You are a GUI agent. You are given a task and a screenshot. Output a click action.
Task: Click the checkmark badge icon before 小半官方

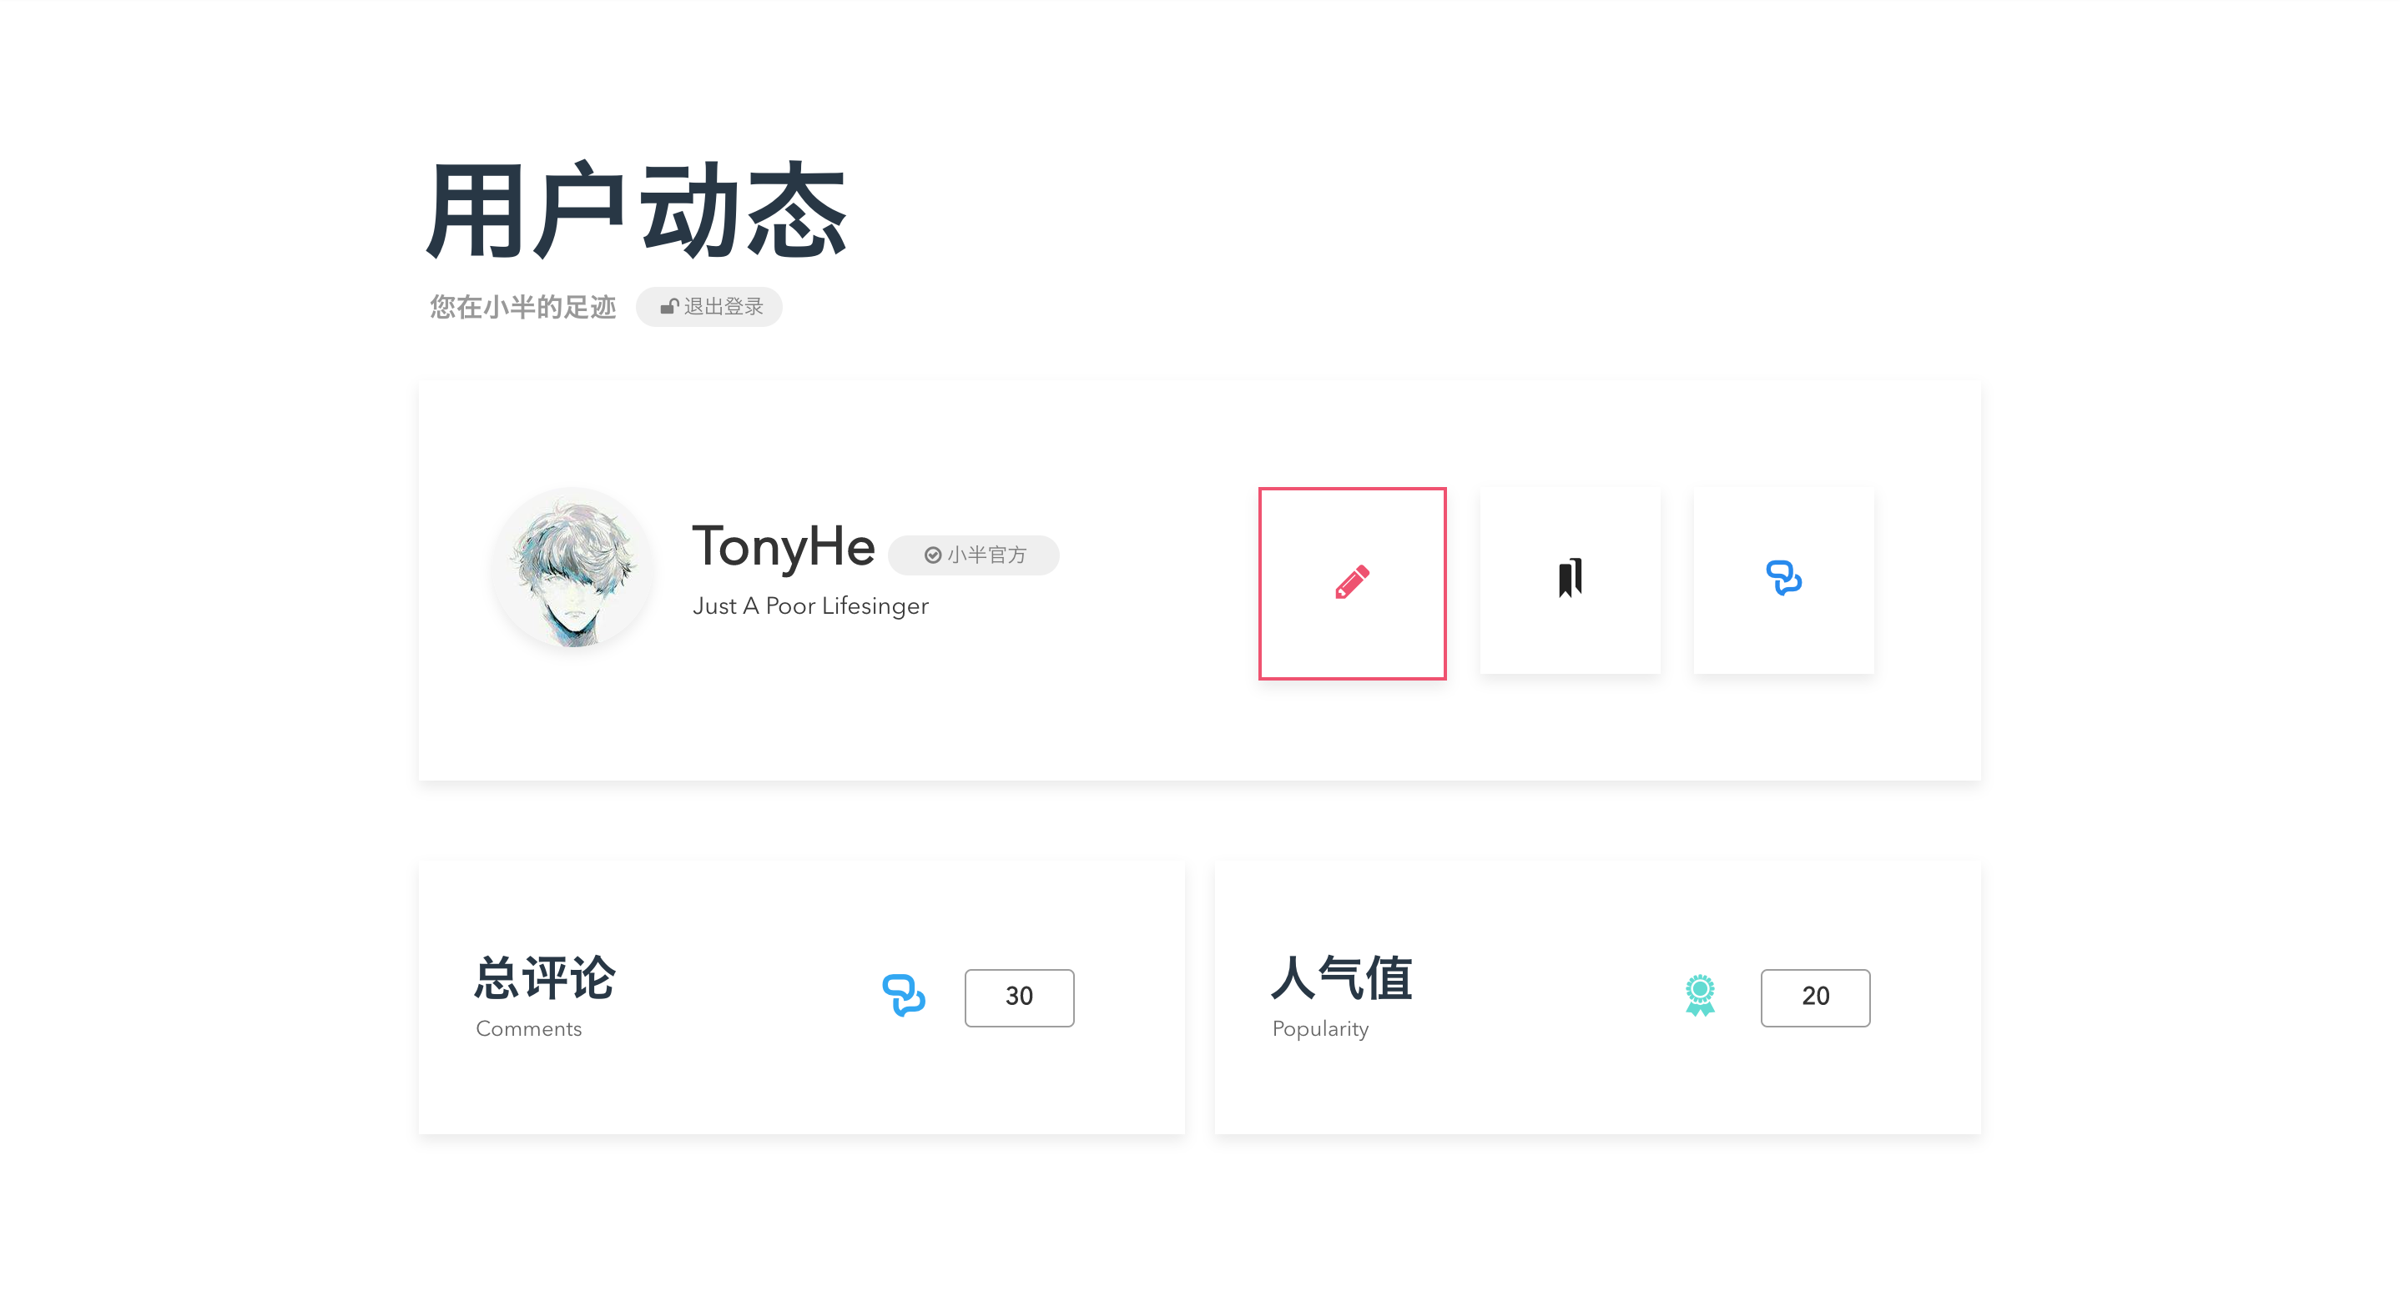click(x=933, y=555)
